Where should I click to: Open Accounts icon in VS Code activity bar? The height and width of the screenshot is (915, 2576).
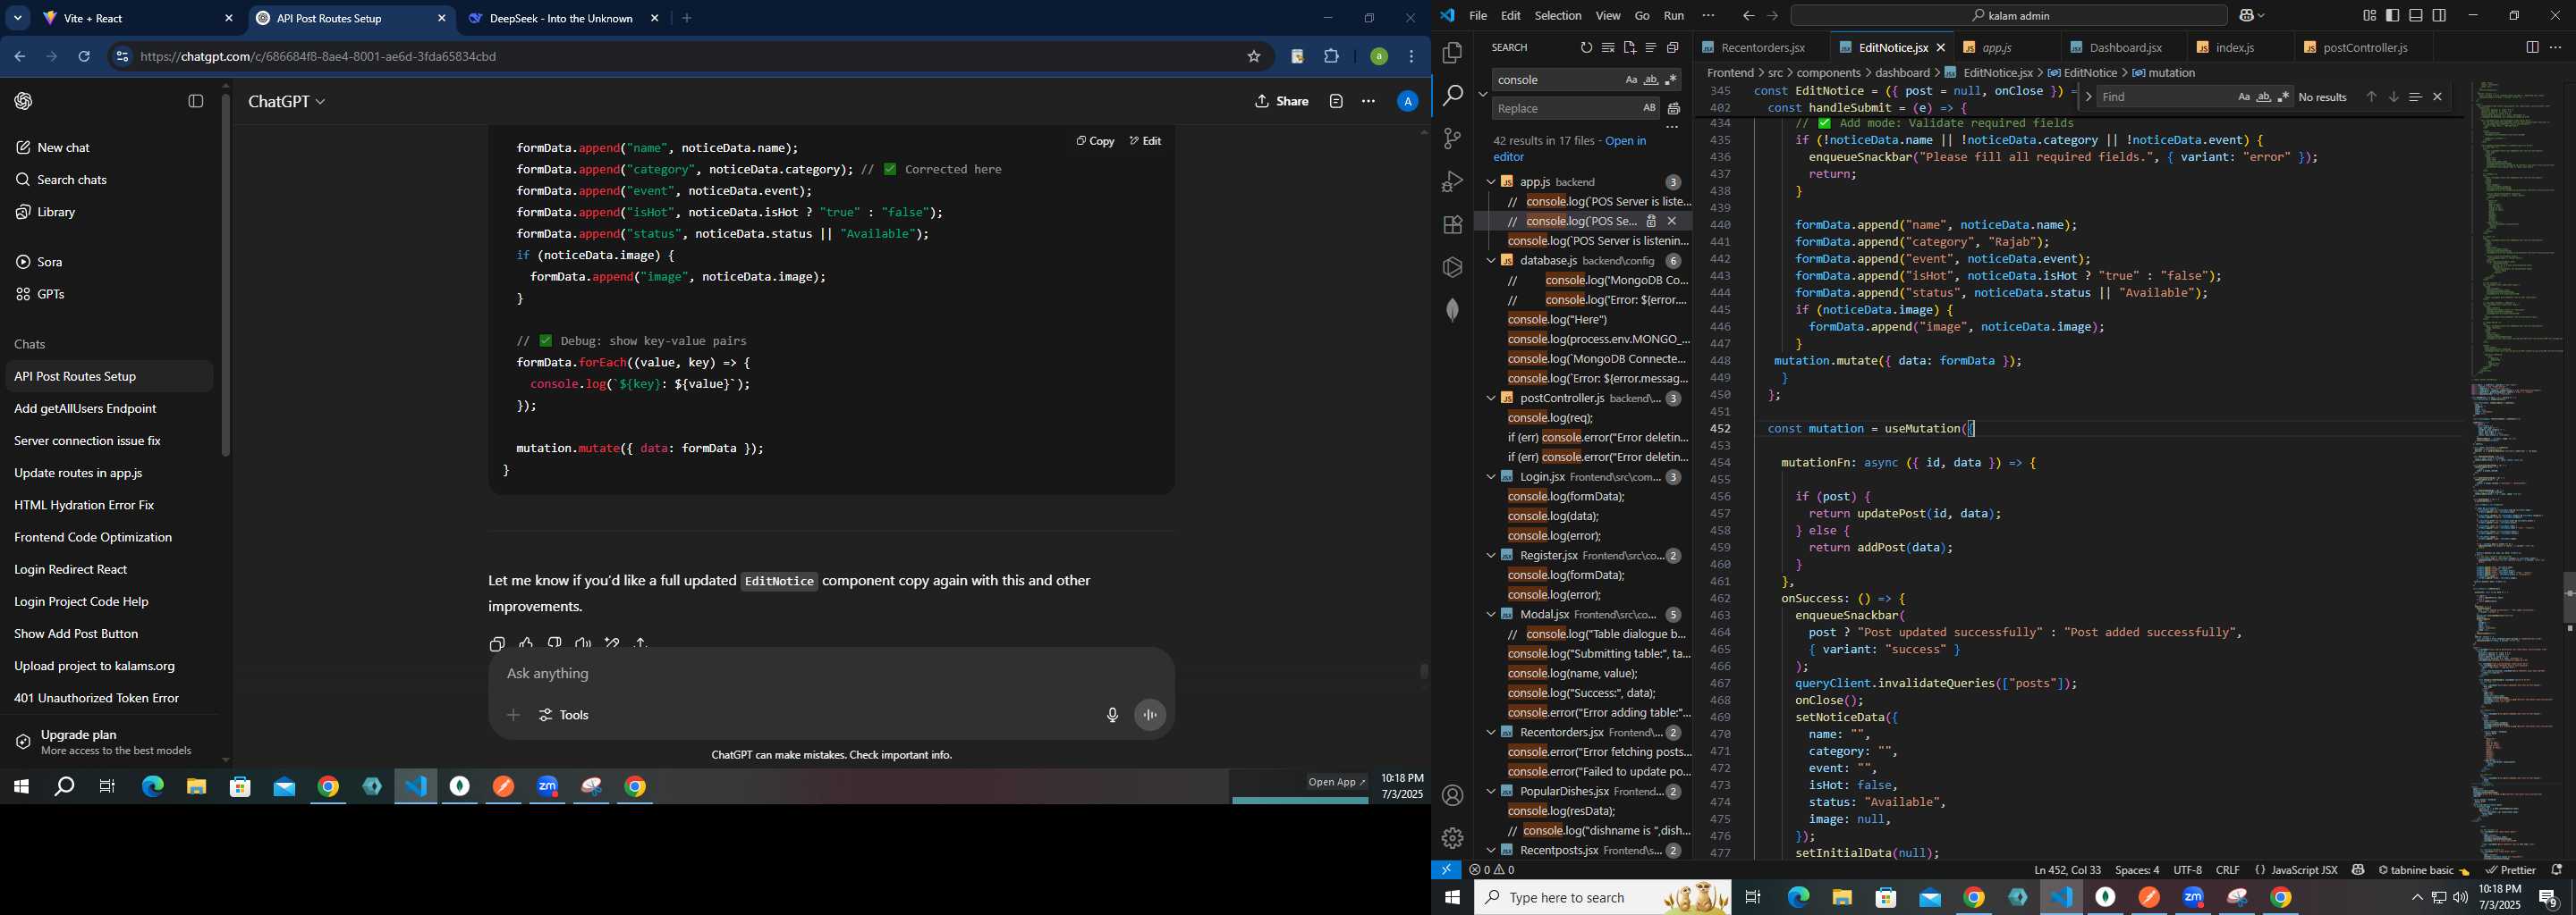click(1453, 795)
